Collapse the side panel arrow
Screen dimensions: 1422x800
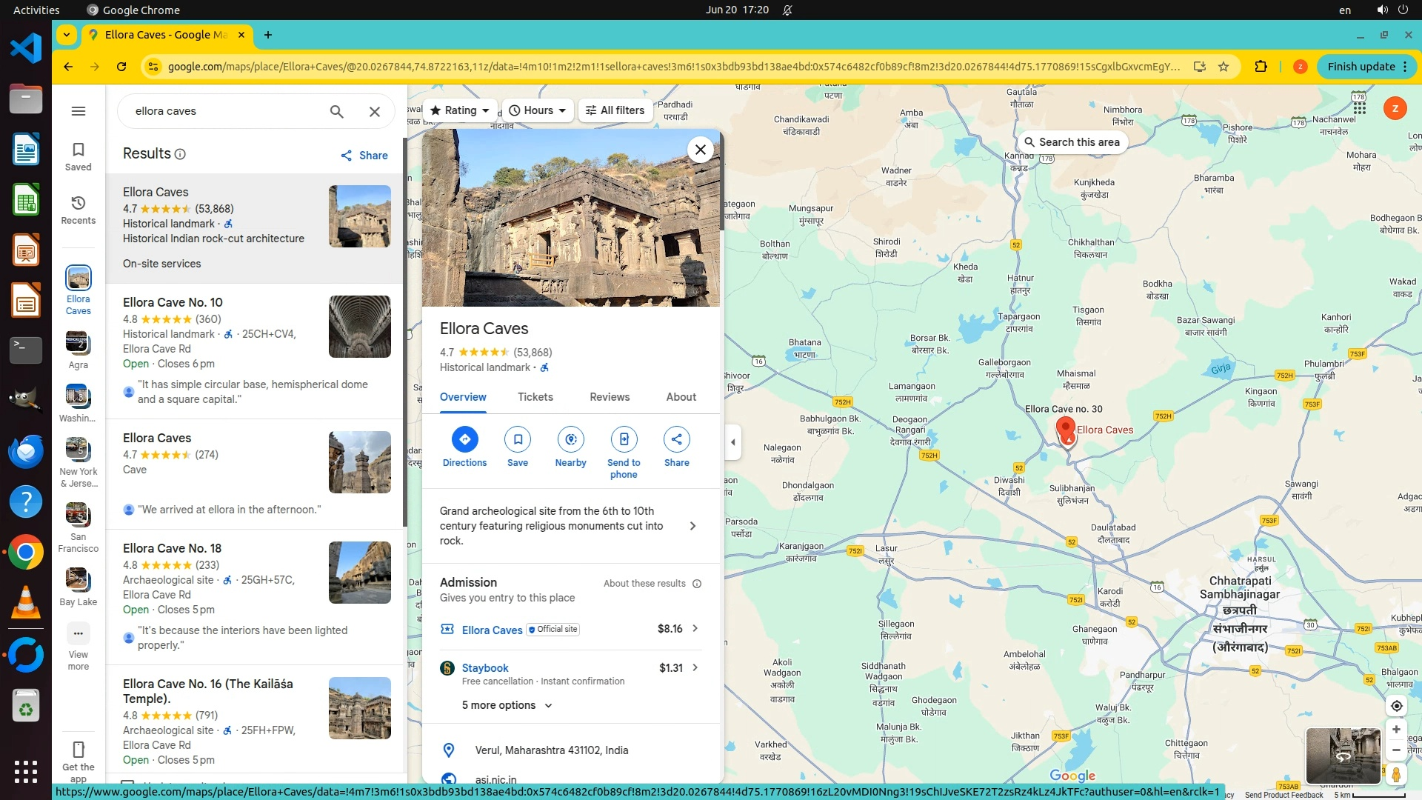[x=733, y=443]
